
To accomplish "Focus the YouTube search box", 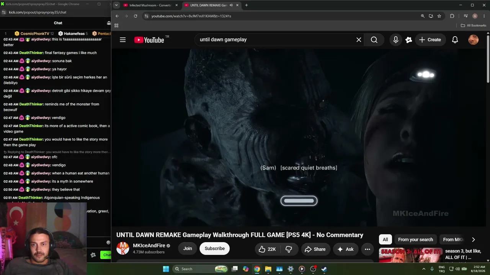I will [276, 40].
